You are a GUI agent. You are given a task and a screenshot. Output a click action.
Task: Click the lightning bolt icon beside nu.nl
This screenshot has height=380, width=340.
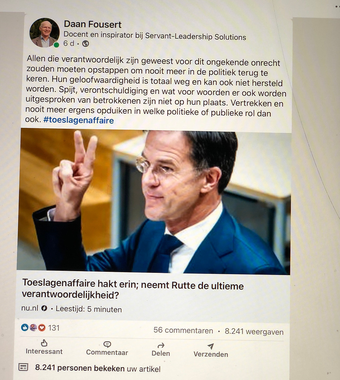tap(44, 308)
